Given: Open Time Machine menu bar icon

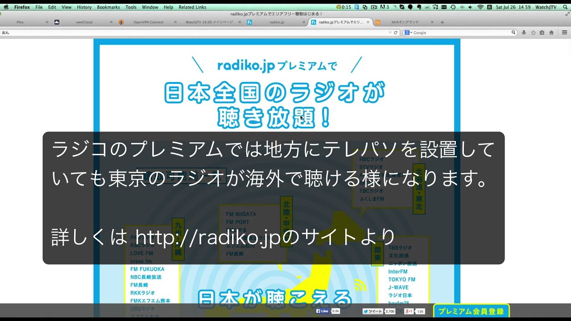Looking at the screenshot, I should [453, 7].
